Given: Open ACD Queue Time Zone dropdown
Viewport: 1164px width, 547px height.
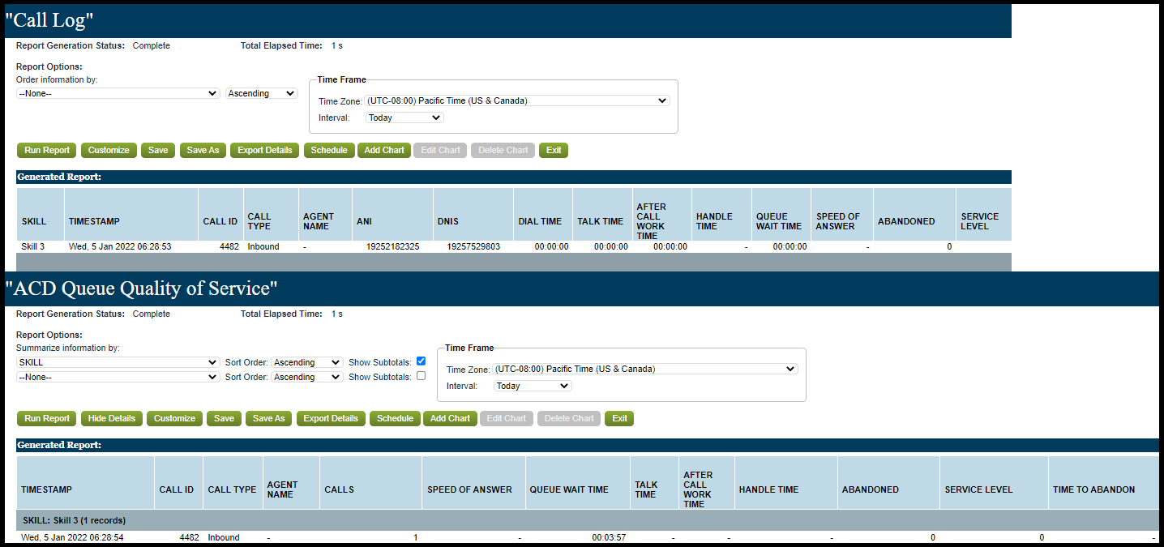Looking at the screenshot, I should tap(645, 369).
